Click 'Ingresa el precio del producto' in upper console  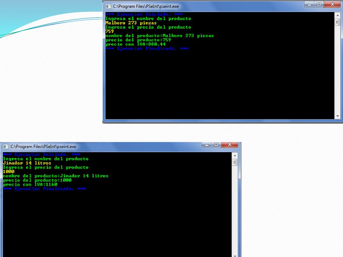(x=148, y=27)
